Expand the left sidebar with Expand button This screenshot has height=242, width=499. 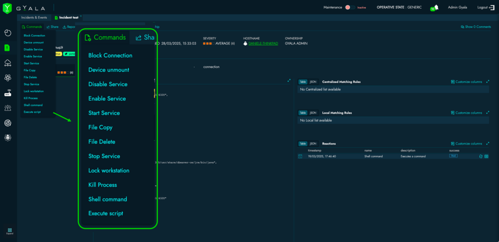[x=9, y=231]
